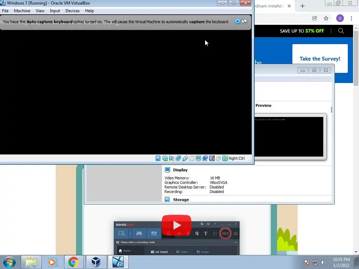
Task: Open the Machine menu
Action: (x=22, y=11)
